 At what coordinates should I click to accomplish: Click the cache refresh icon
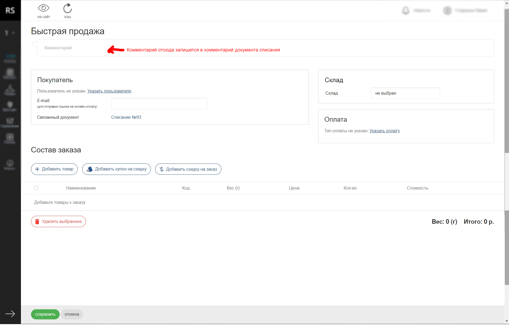67,8
